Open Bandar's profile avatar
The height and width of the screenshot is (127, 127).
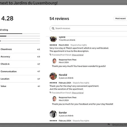53,114
